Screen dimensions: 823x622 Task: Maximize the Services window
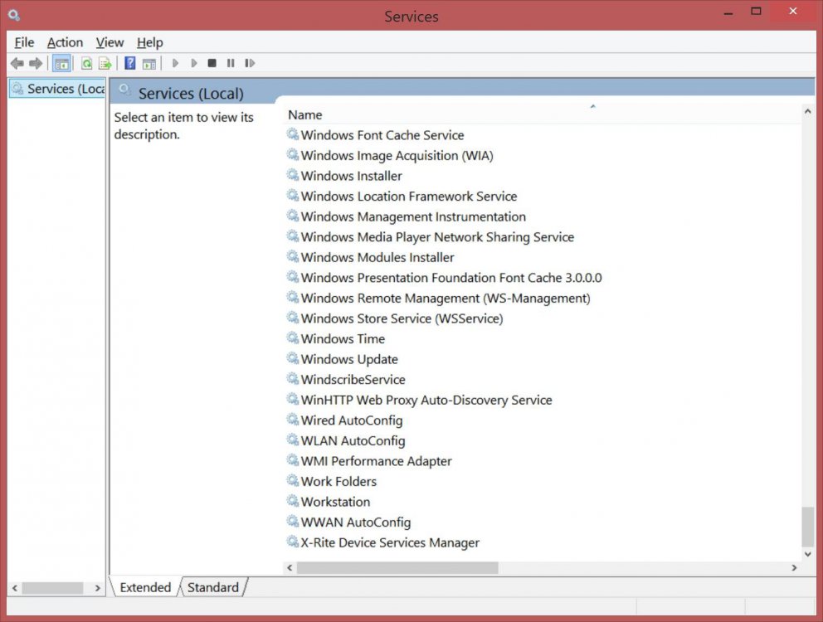click(756, 12)
